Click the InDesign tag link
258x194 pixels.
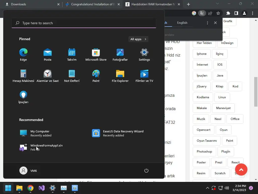tap(227, 43)
